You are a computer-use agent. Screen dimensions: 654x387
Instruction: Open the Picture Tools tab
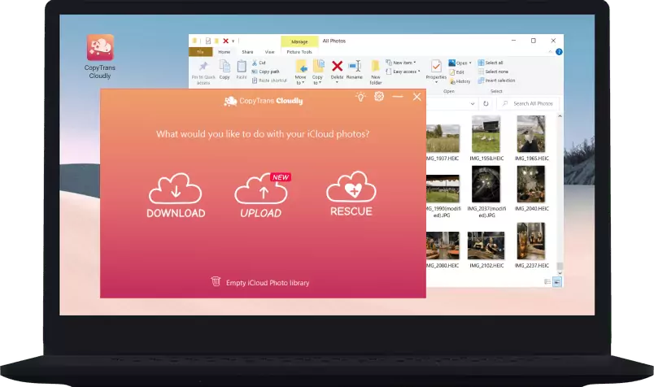[299, 52]
